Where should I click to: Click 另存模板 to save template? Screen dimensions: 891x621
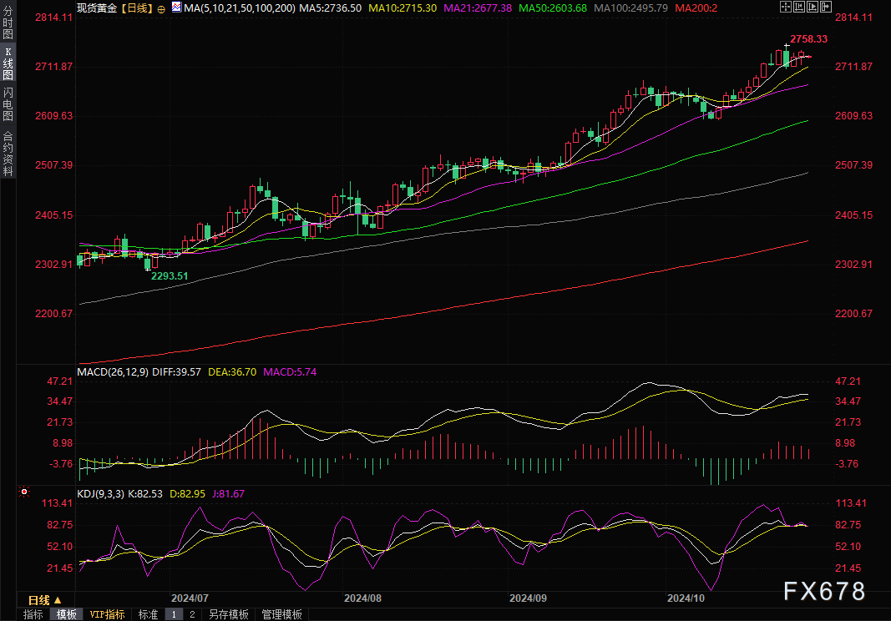click(x=229, y=614)
